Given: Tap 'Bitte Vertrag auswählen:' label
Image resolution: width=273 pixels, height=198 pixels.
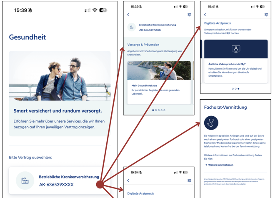Looking at the screenshot, I should [30, 158].
